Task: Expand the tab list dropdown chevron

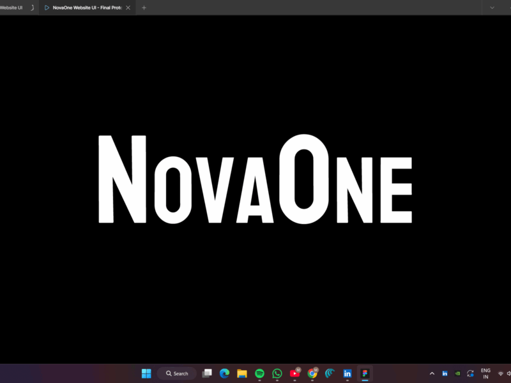Action: [x=492, y=8]
